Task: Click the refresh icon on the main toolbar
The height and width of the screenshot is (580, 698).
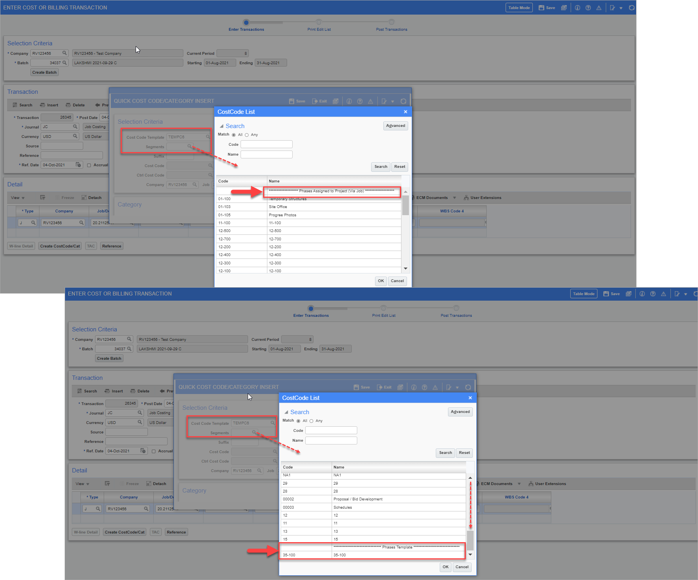Action: (632, 7)
